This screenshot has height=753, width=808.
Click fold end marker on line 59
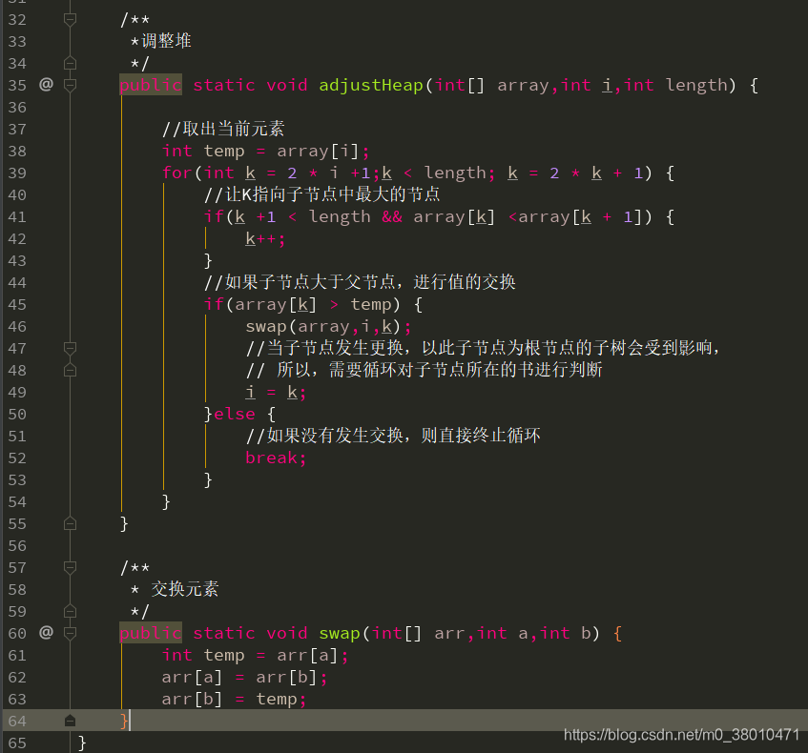[70, 611]
